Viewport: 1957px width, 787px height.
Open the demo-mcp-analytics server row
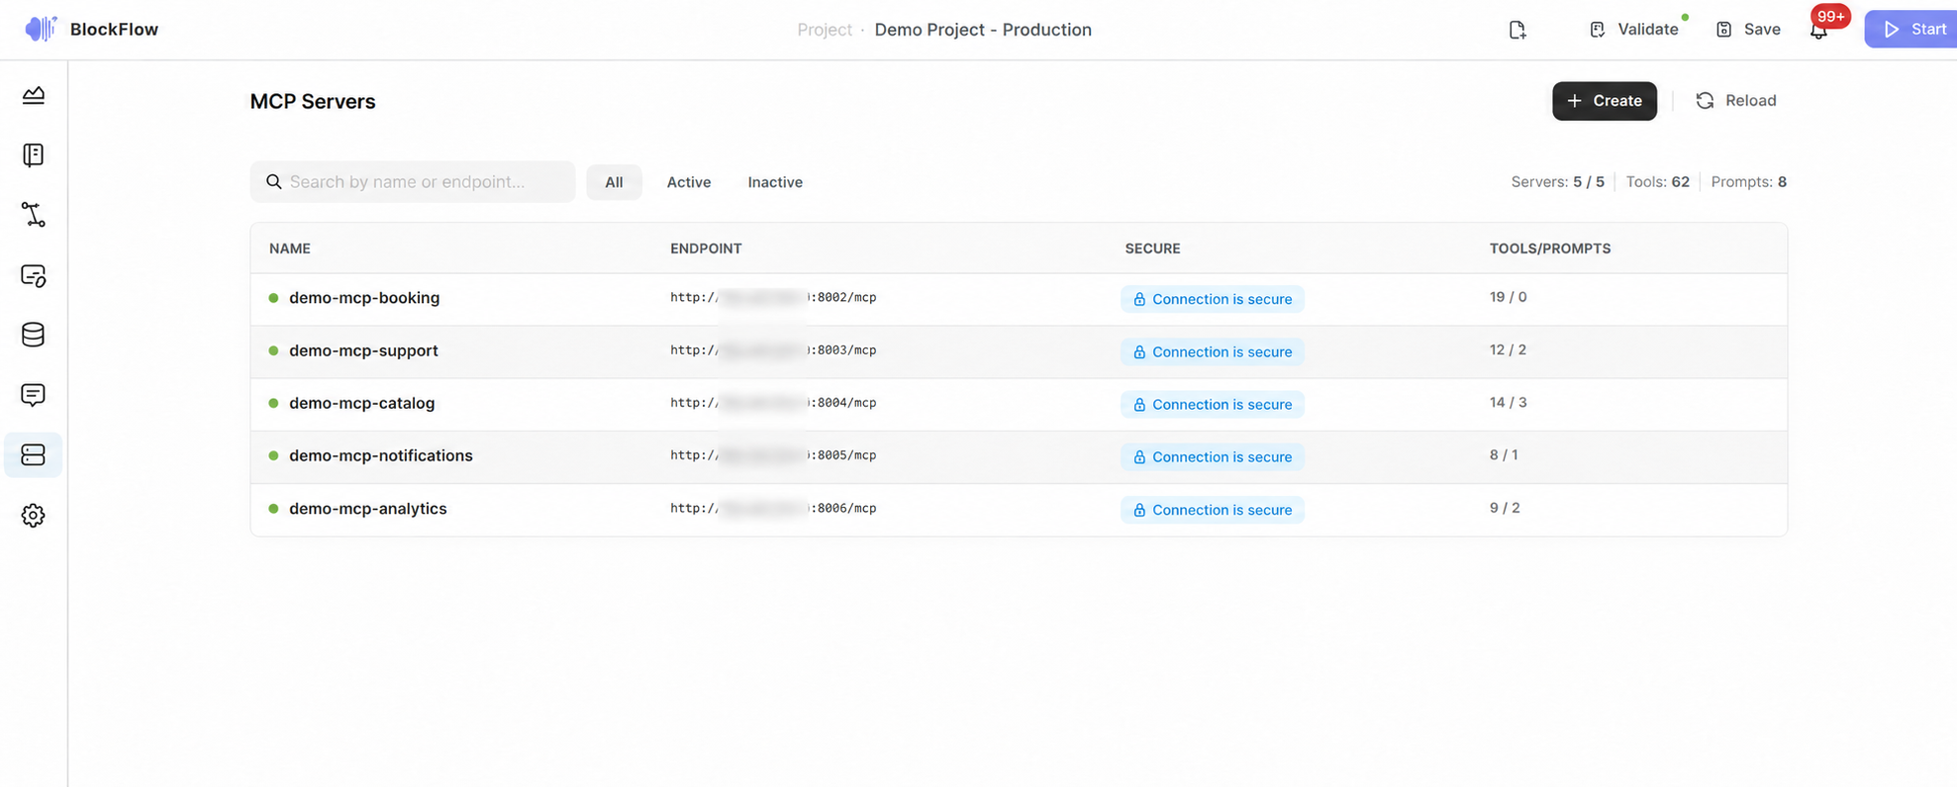click(x=1019, y=509)
